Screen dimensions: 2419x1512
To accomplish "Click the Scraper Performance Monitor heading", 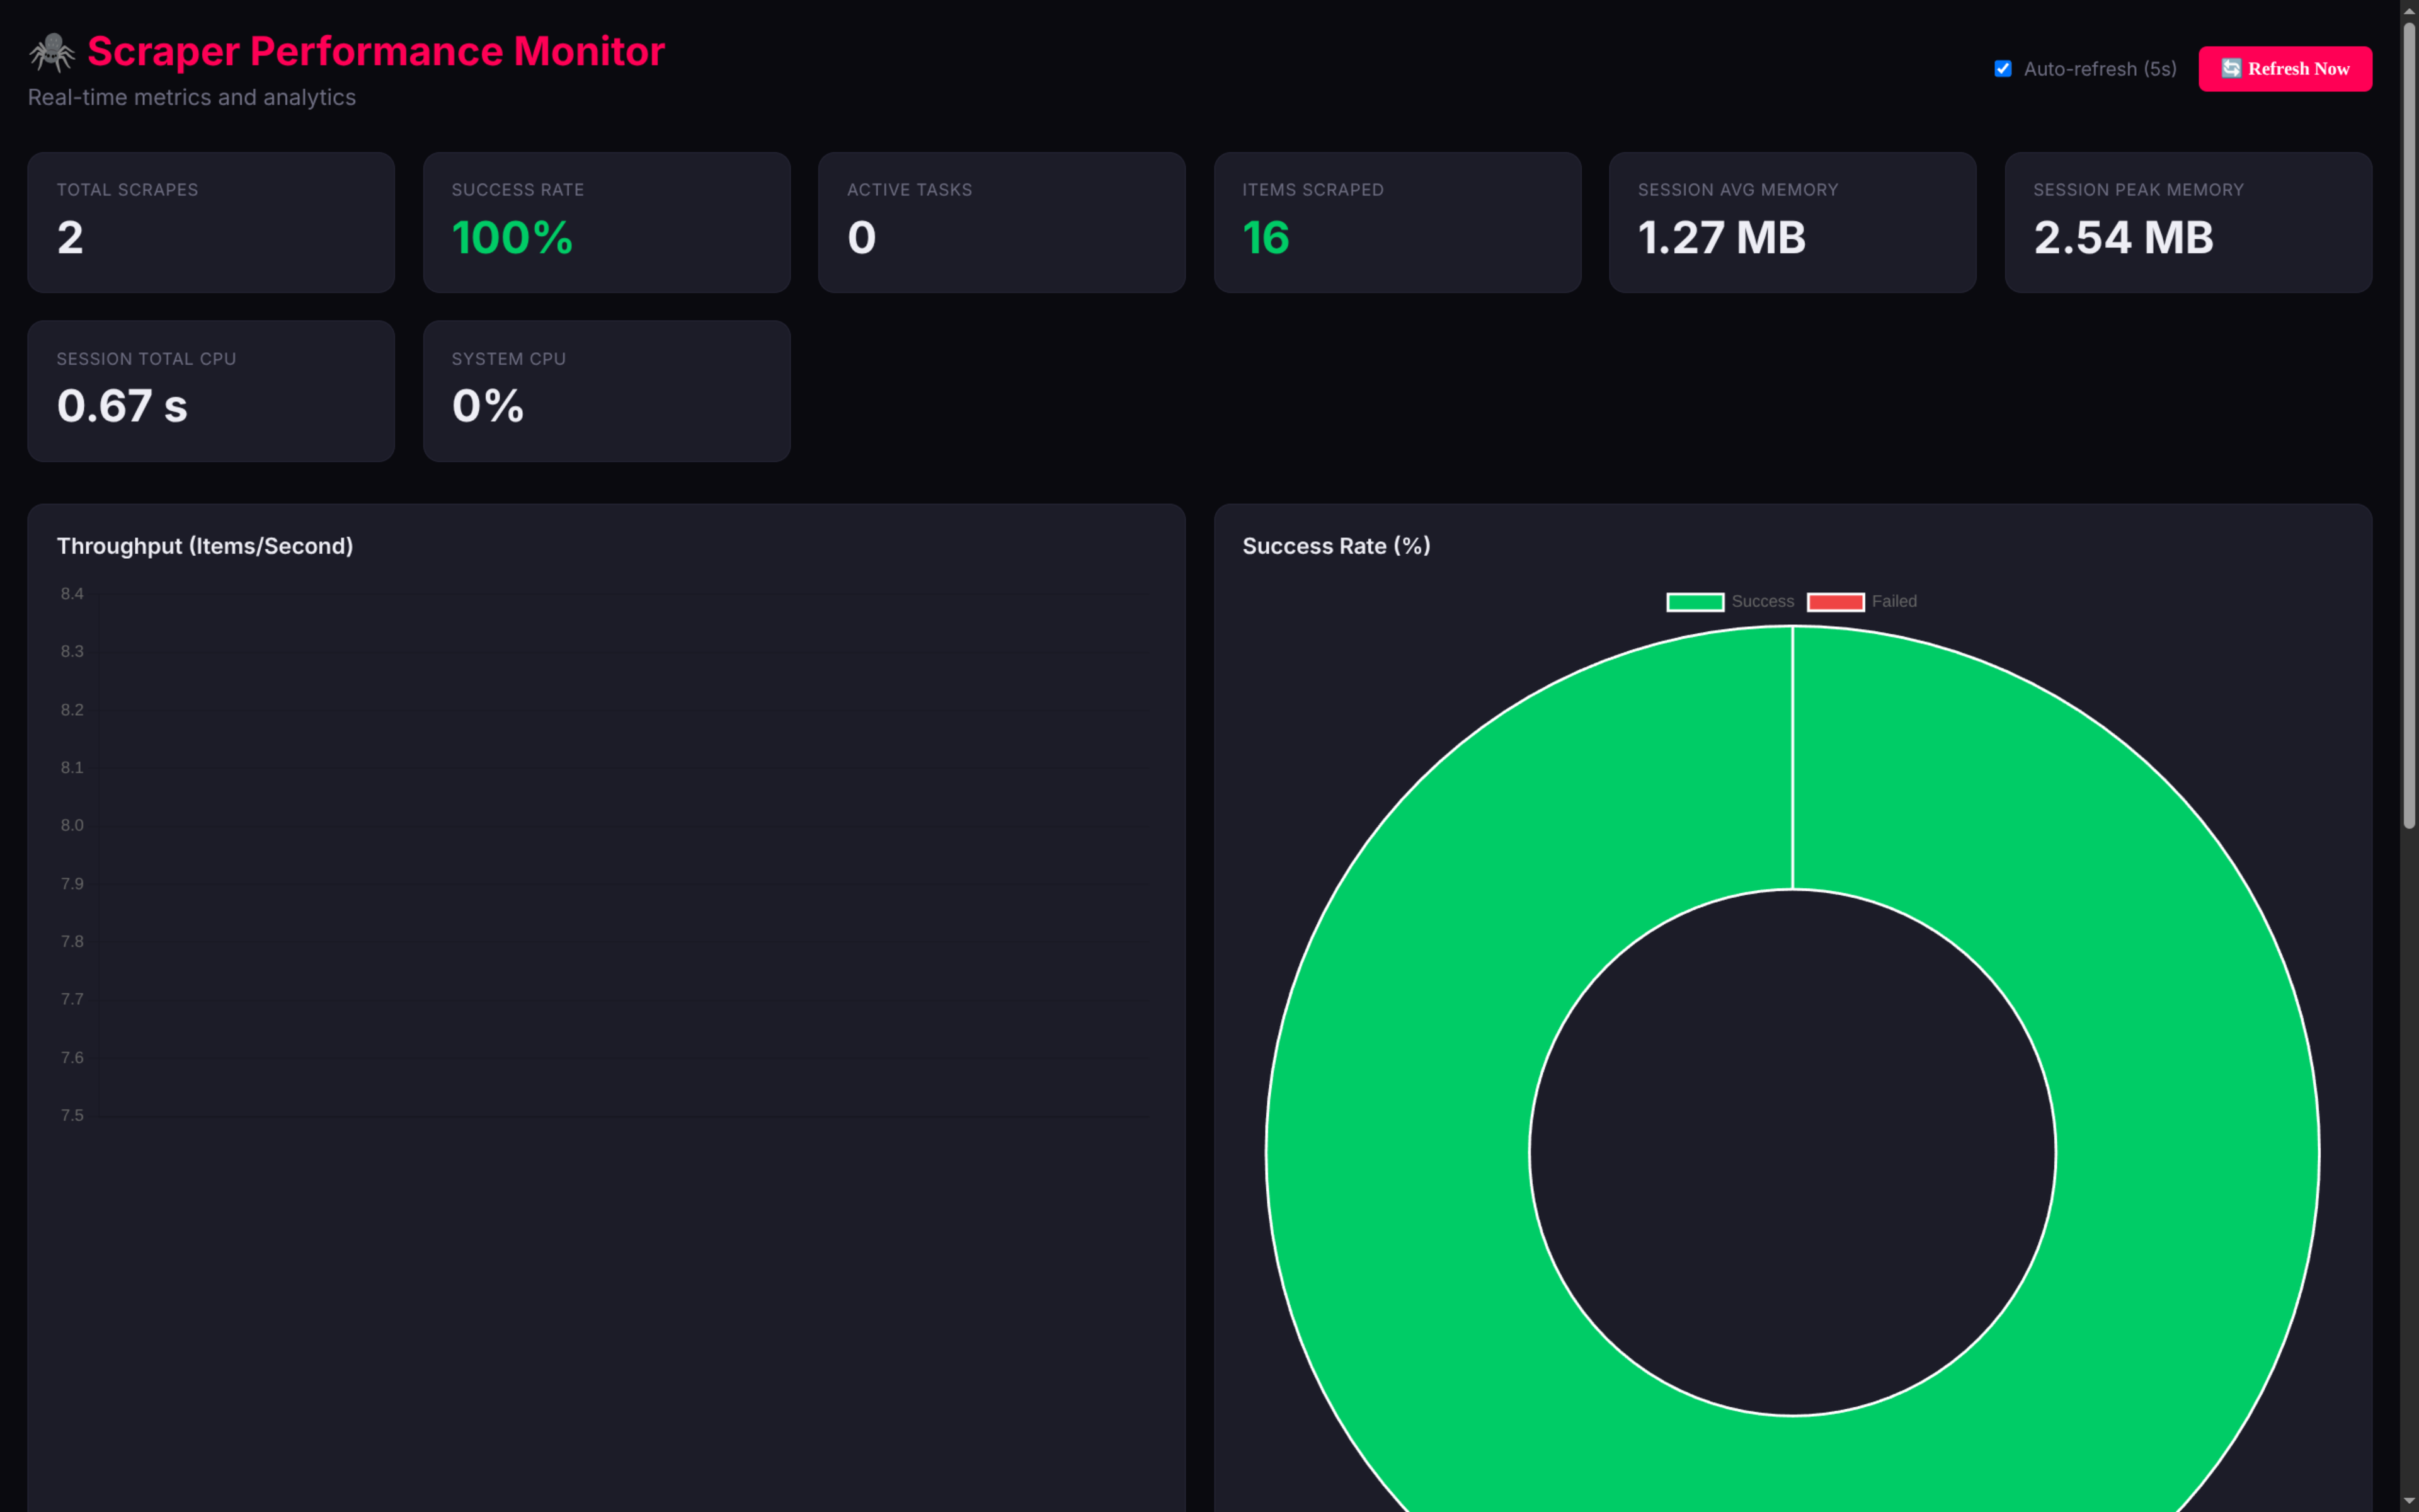I will 376,51.
